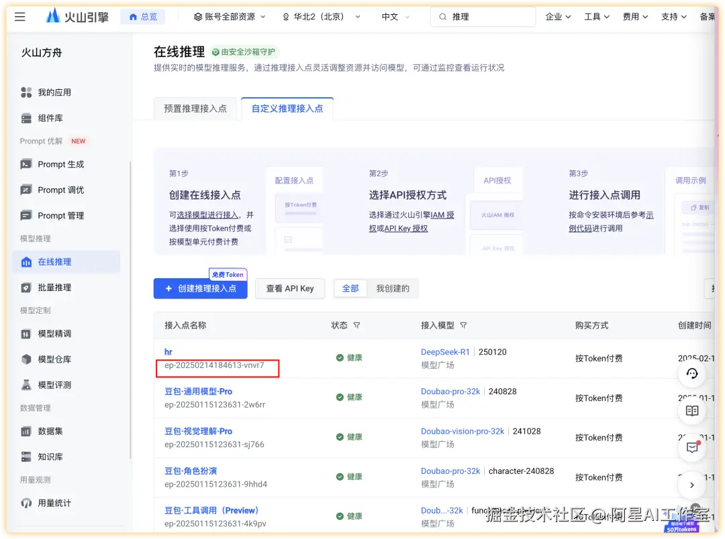The height and width of the screenshot is (539, 725).
Task: Open the 总览 home overview button
Action: (143, 17)
